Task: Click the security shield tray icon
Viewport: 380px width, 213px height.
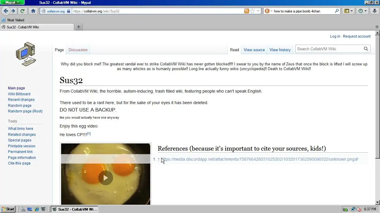Action: coord(345,209)
